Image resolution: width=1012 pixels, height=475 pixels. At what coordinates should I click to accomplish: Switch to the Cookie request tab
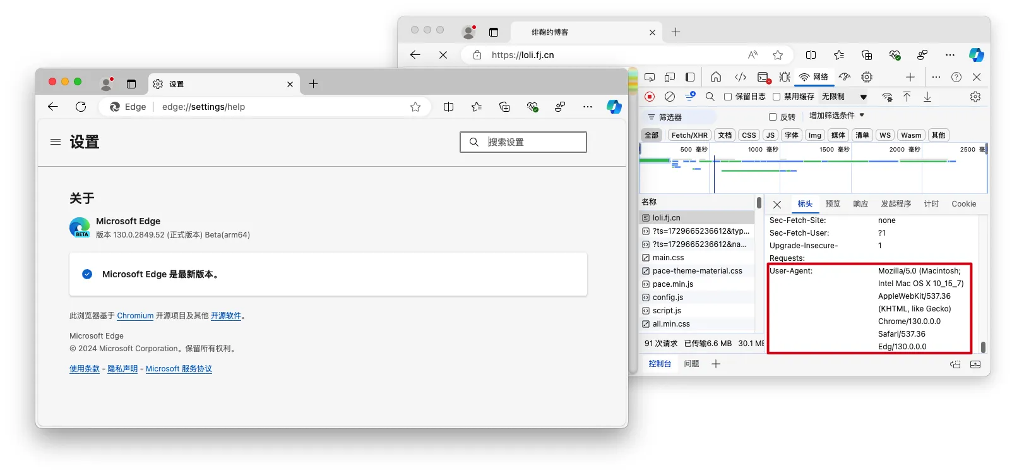[964, 204]
